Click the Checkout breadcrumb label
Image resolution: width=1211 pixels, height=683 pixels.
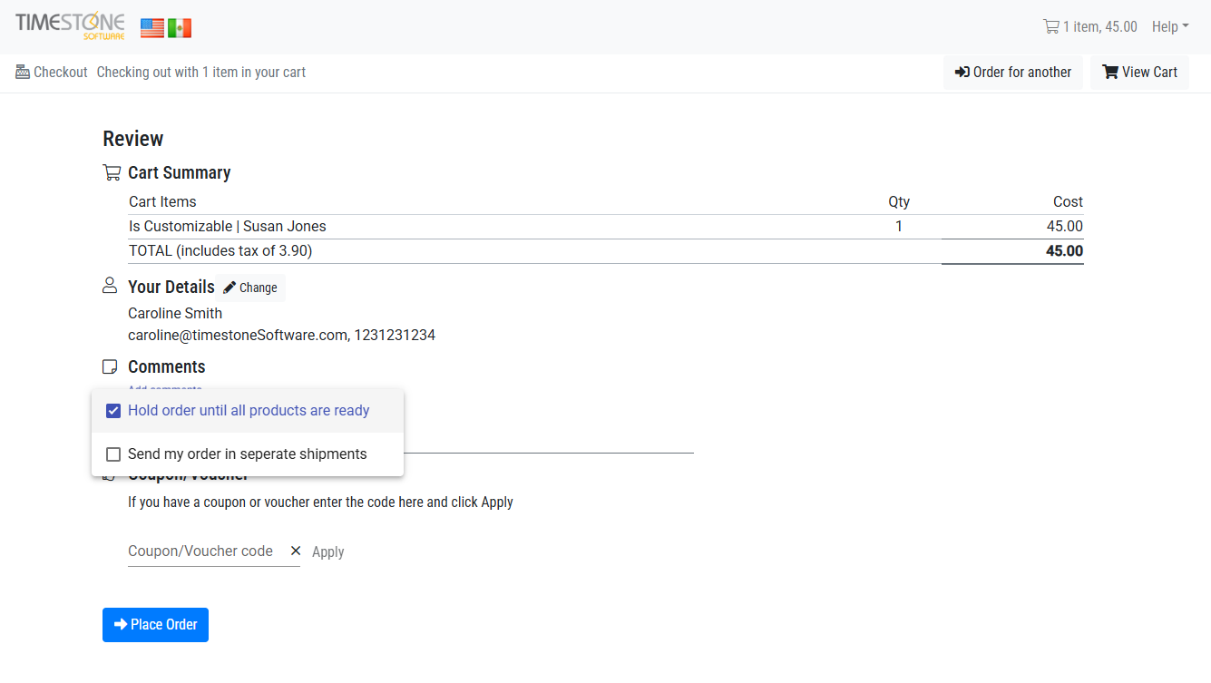(x=61, y=72)
